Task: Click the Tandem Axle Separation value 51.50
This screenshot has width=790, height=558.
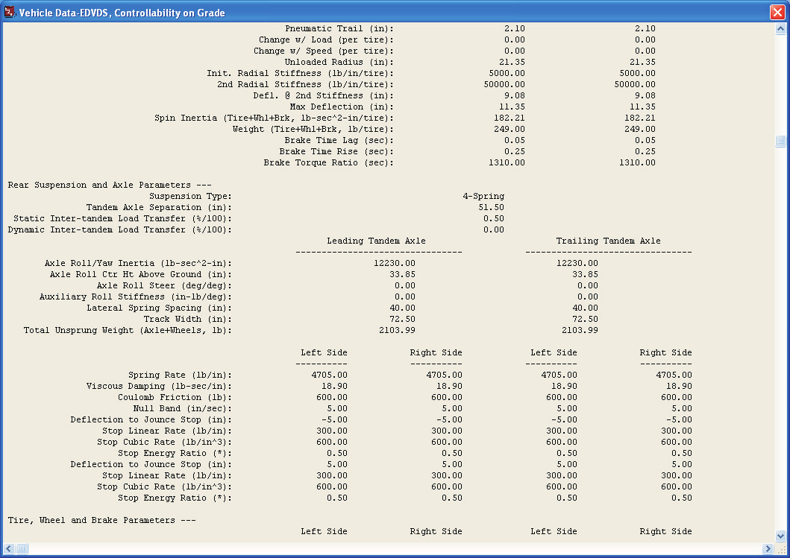Action: coord(491,207)
